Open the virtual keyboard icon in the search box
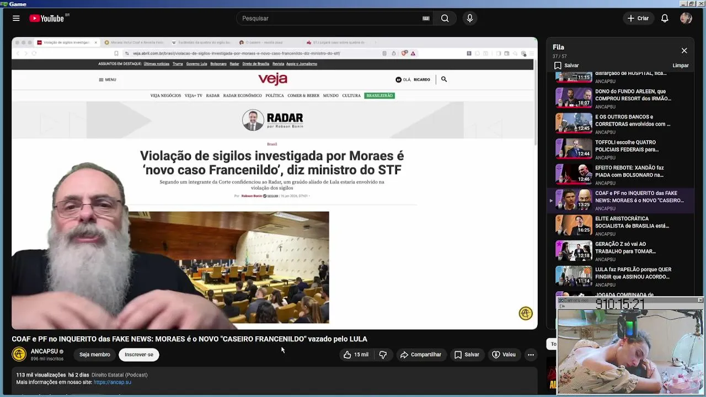Screen dimensions: 706x397 coord(426,18)
